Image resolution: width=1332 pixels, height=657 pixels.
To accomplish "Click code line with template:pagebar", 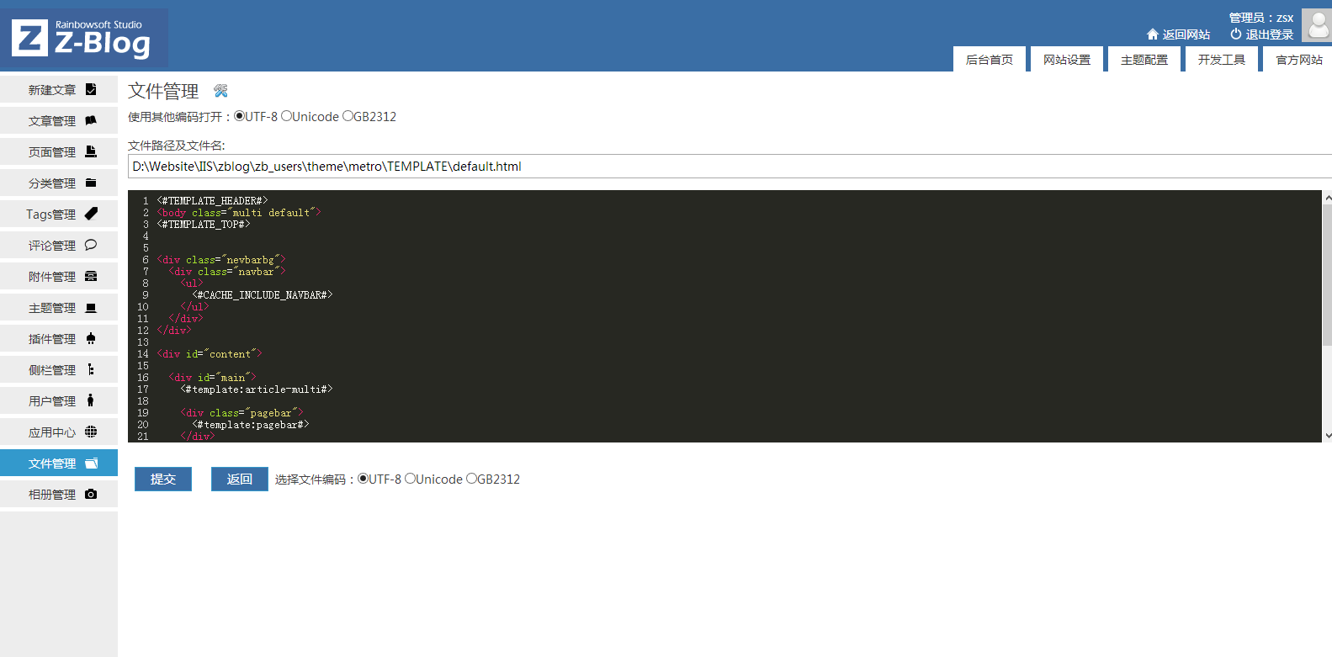I will [251, 425].
